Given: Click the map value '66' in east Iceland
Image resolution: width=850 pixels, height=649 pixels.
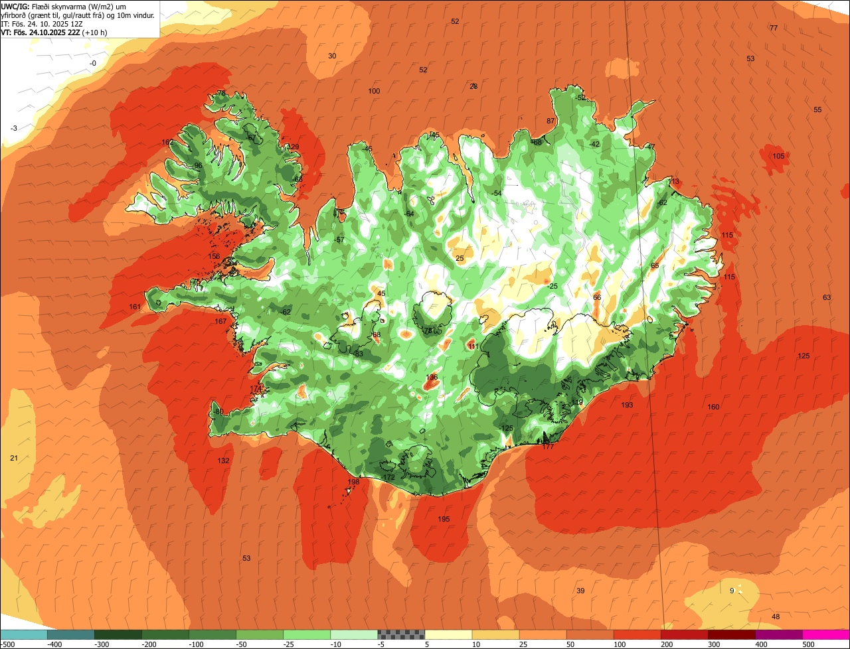Looking at the screenshot, I should click(x=597, y=297).
